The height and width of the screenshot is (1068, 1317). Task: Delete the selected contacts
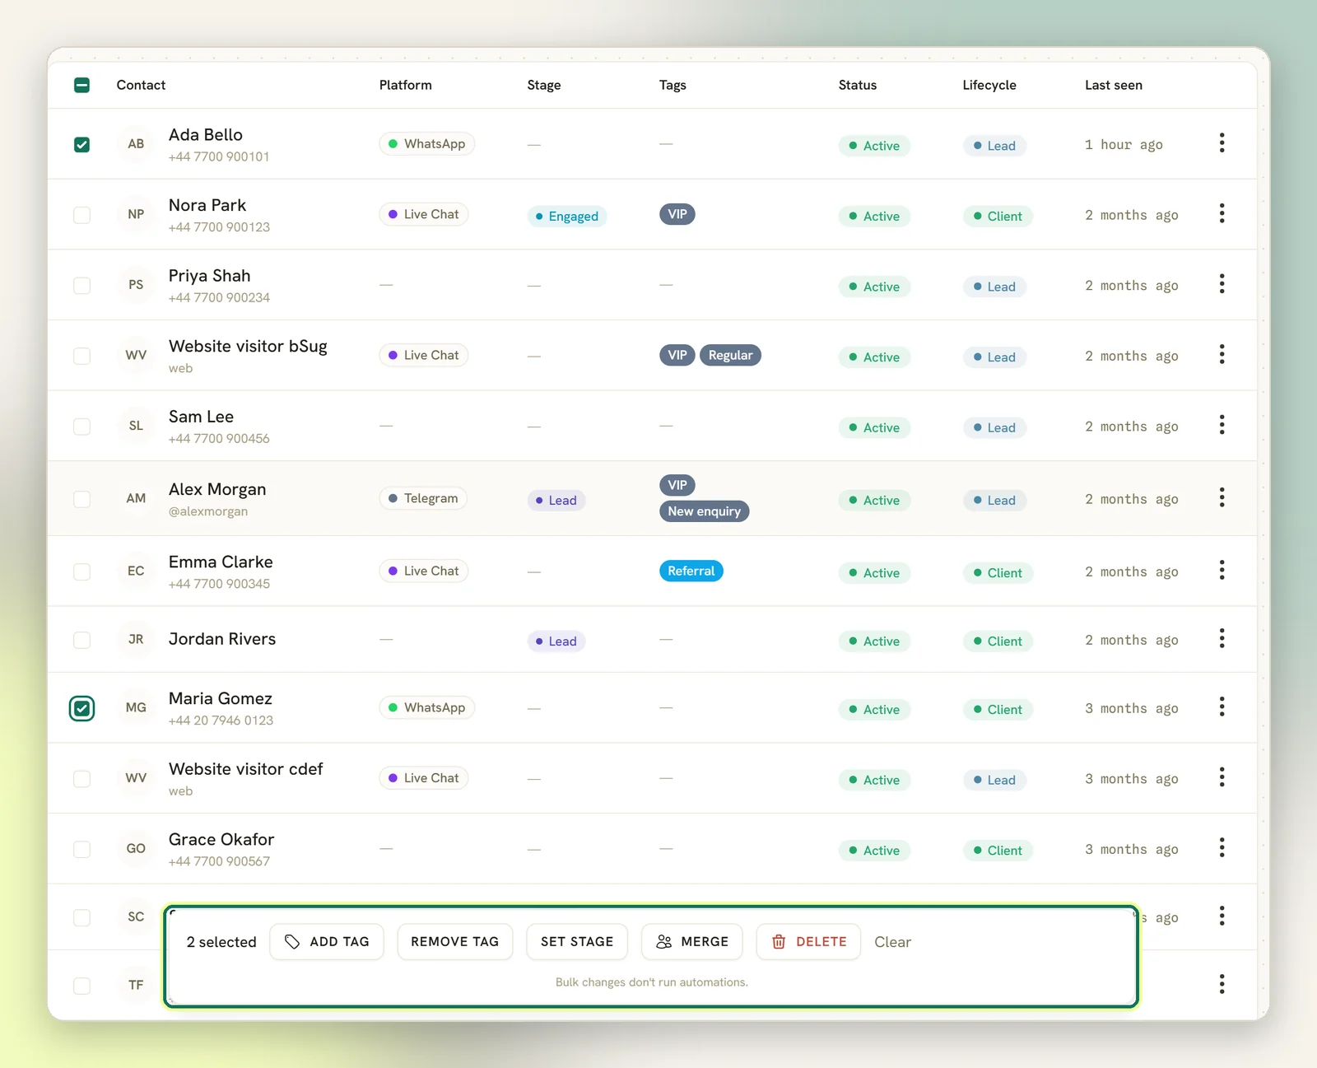[x=808, y=941]
